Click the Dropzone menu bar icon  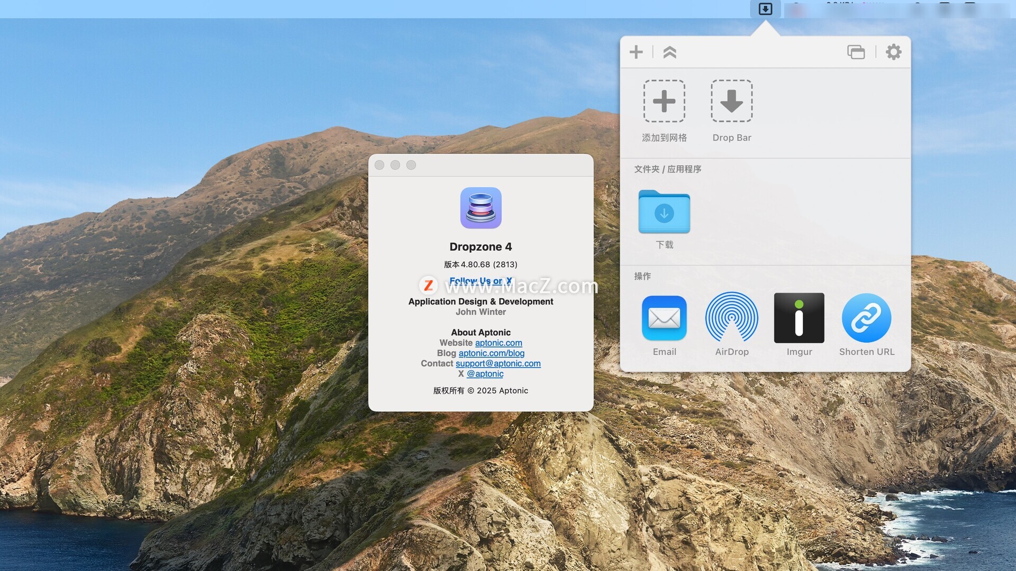(x=765, y=9)
